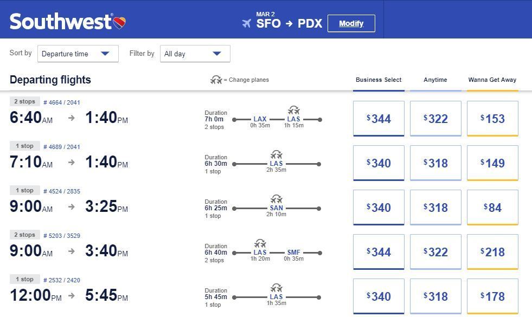Viewport: 532px width, 317px height.
Task: Choose $344 Business Select fare for 6:40AM flight
Action: [x=379, y=119]
